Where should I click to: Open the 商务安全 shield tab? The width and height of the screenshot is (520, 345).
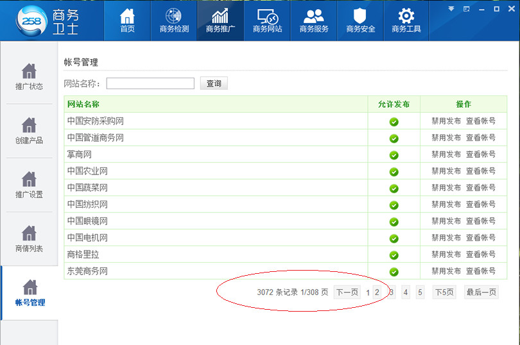click(361, 21)
